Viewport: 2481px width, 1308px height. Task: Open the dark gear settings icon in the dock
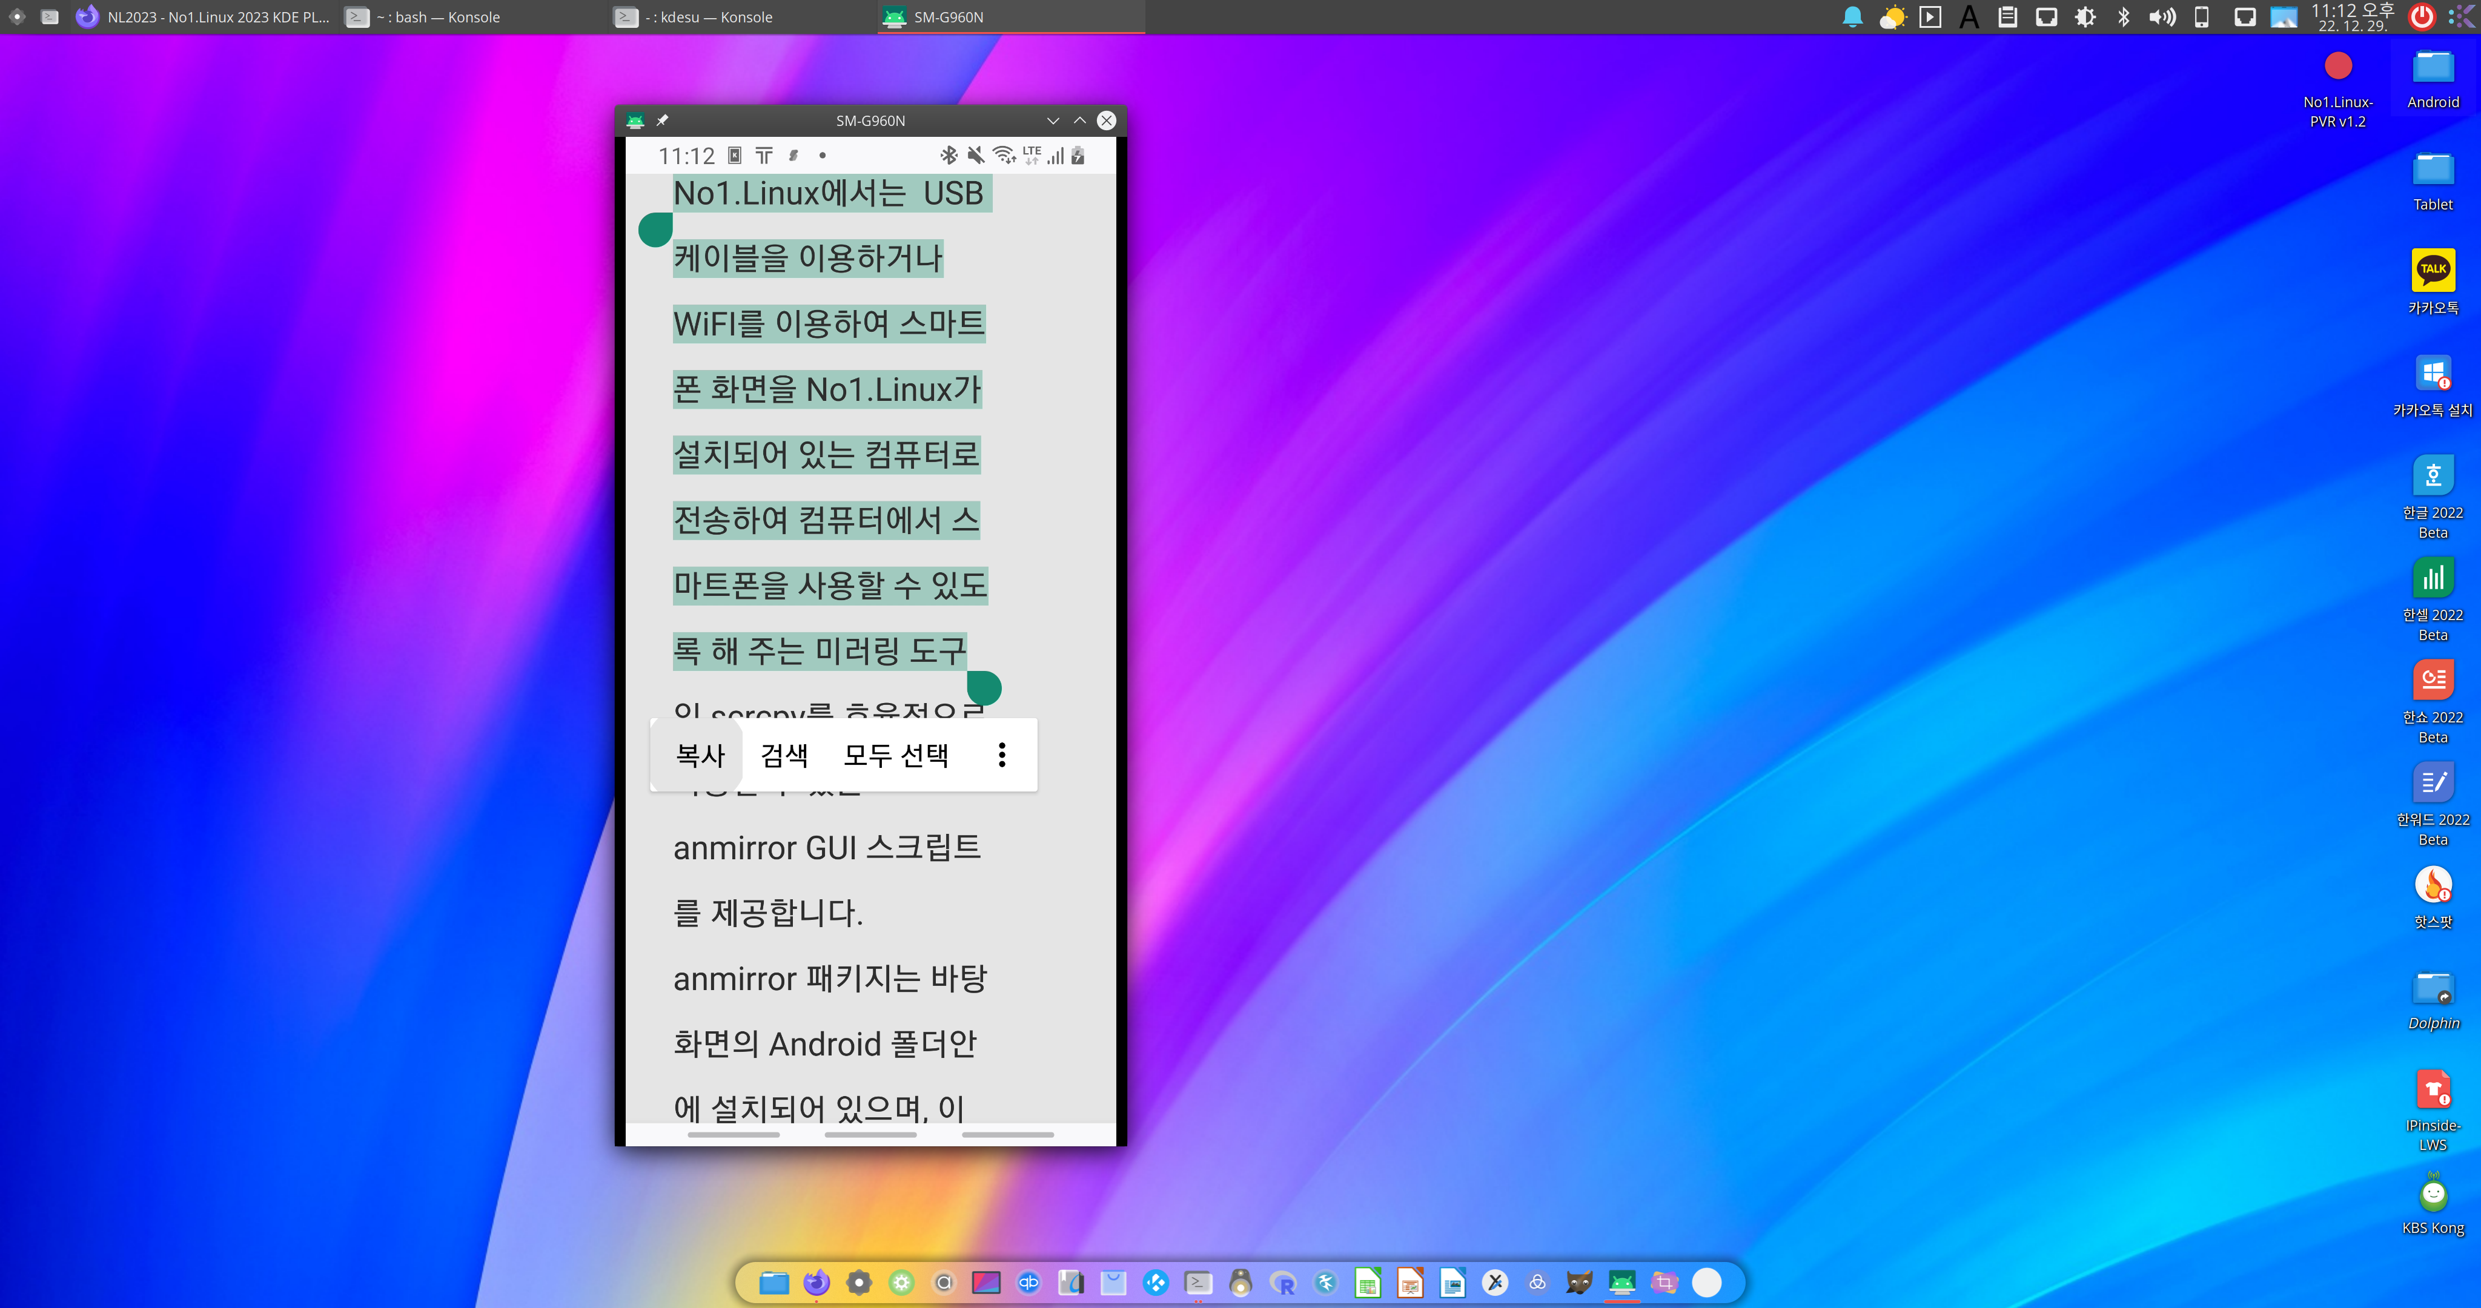coord(858,1282)
